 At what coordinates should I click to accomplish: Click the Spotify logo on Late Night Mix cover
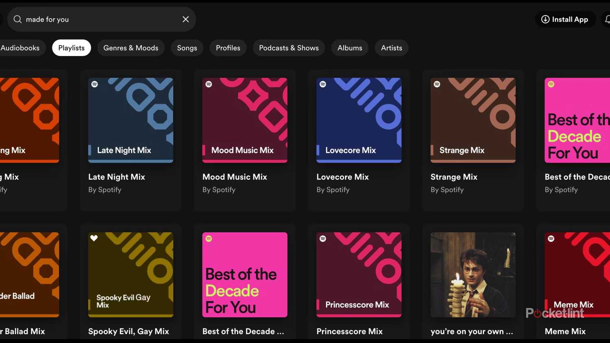click(x=94, y=84)
